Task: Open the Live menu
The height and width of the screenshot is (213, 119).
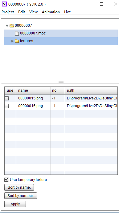Action: tap(68, 12)
